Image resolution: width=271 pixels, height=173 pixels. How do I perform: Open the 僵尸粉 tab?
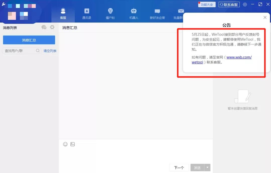click(x=110, y=14)
